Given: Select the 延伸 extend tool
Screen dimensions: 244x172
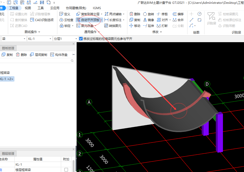Looking at the screenshot, I should point(149,26).
